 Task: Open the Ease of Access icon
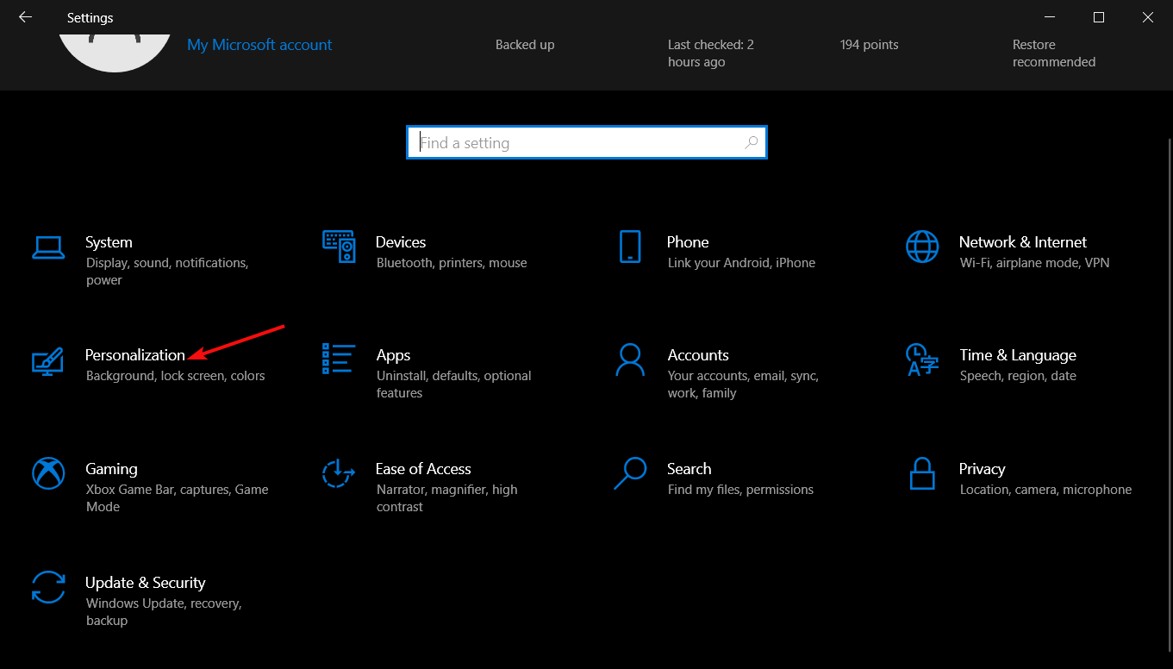coord(339,473)
